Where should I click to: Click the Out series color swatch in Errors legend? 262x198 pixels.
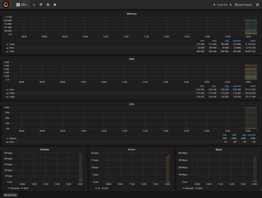point(103,188)
